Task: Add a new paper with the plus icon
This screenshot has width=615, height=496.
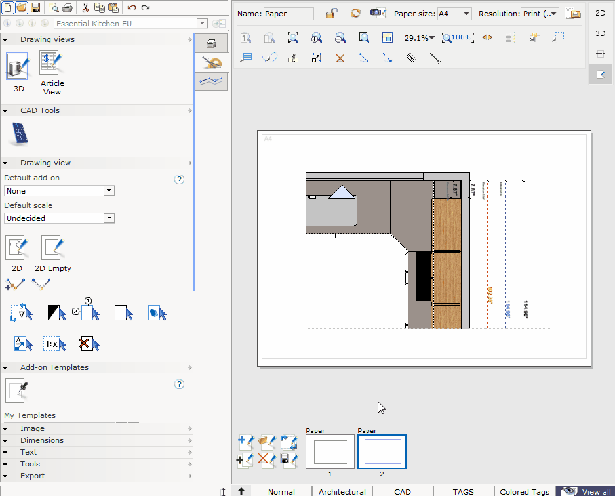Action: [246, 442]
